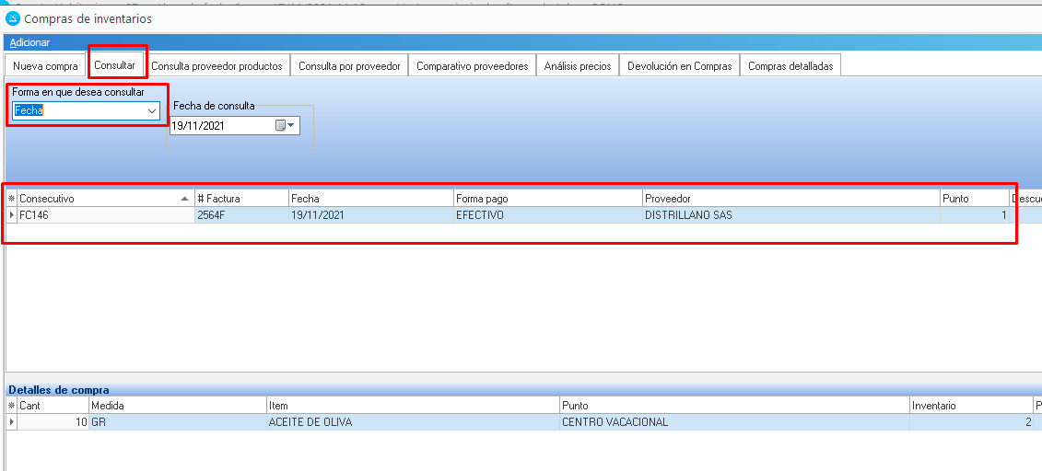Open the Análisis precios tab
Viewport: 1042px width, 471px height.
pos(577,66)
